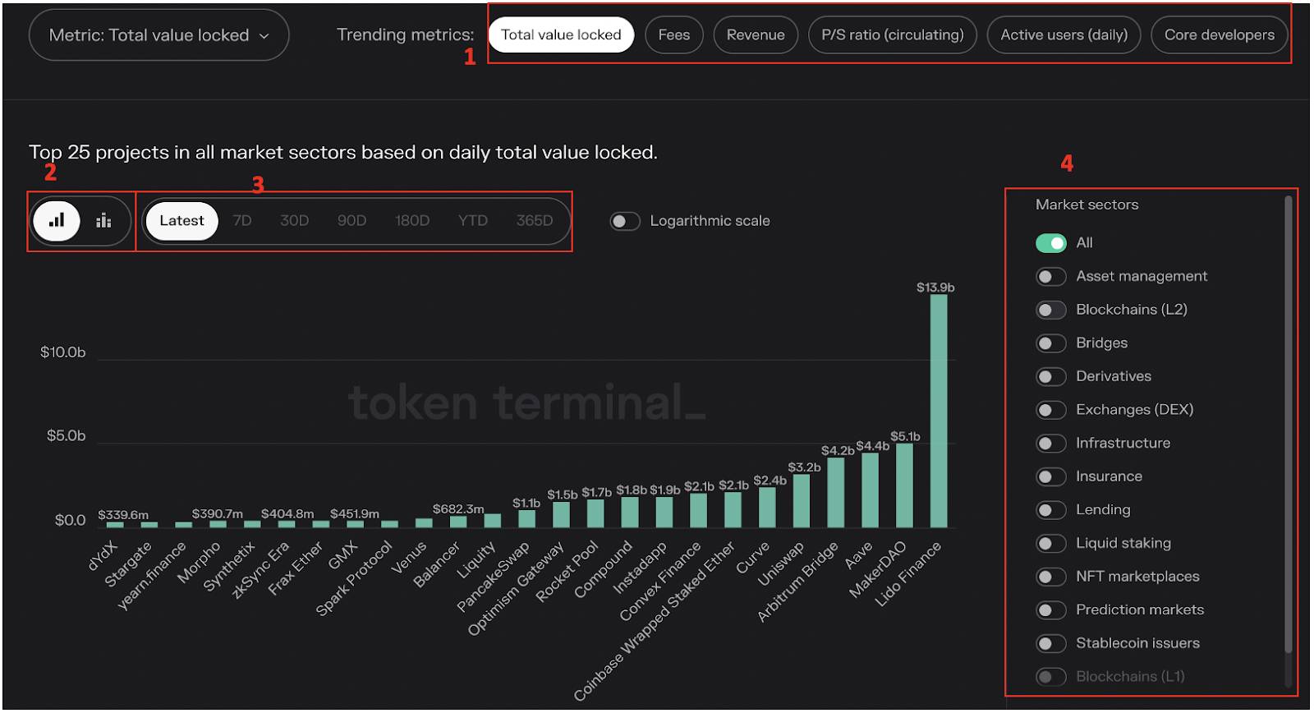1314x713 pixels.
Task: Click the Market sectors heading
Action: click(1087, 205)
